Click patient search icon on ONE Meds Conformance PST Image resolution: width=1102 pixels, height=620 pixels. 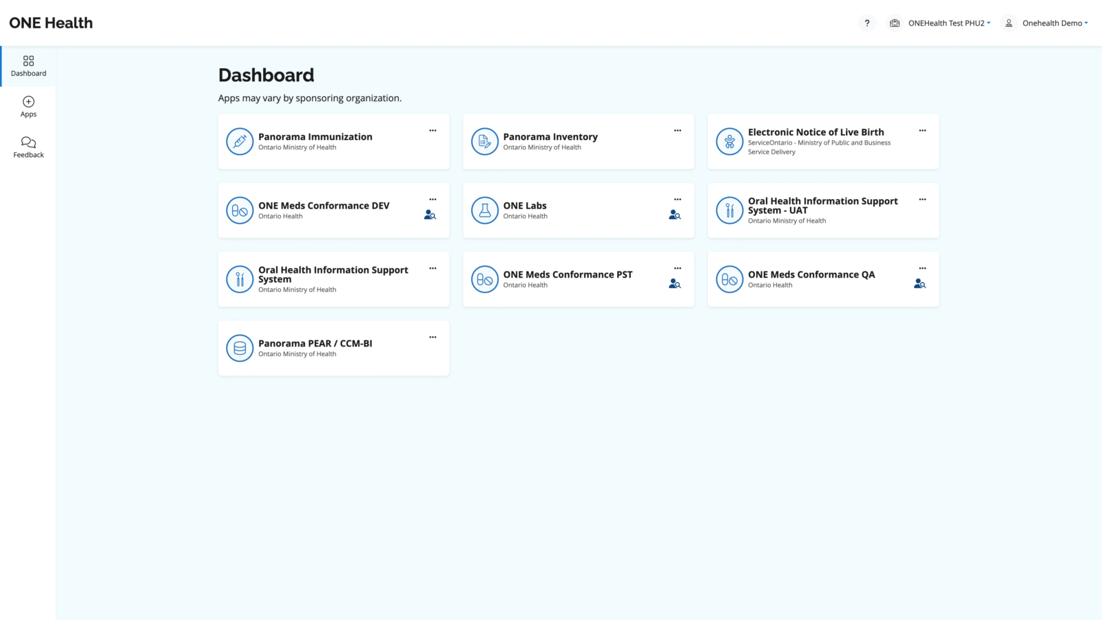click(x=675, y=284)
